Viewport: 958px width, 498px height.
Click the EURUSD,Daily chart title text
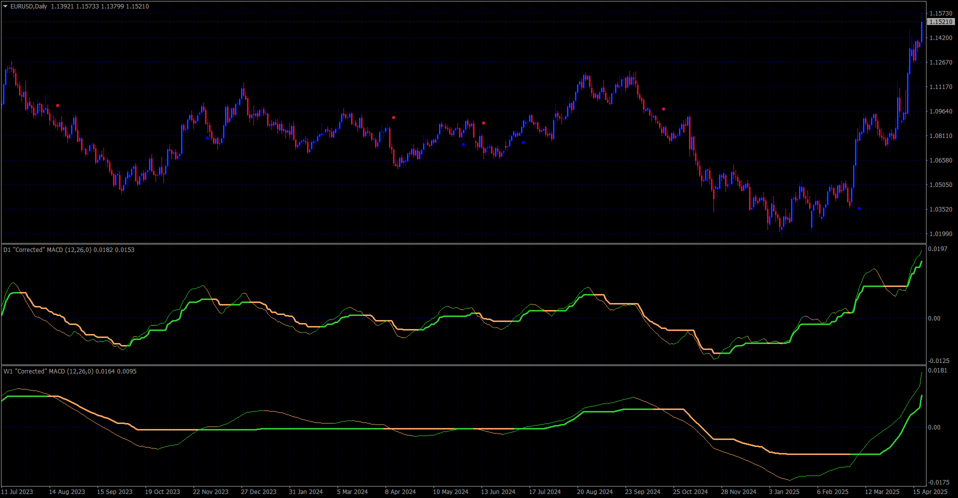coord(29,6)
